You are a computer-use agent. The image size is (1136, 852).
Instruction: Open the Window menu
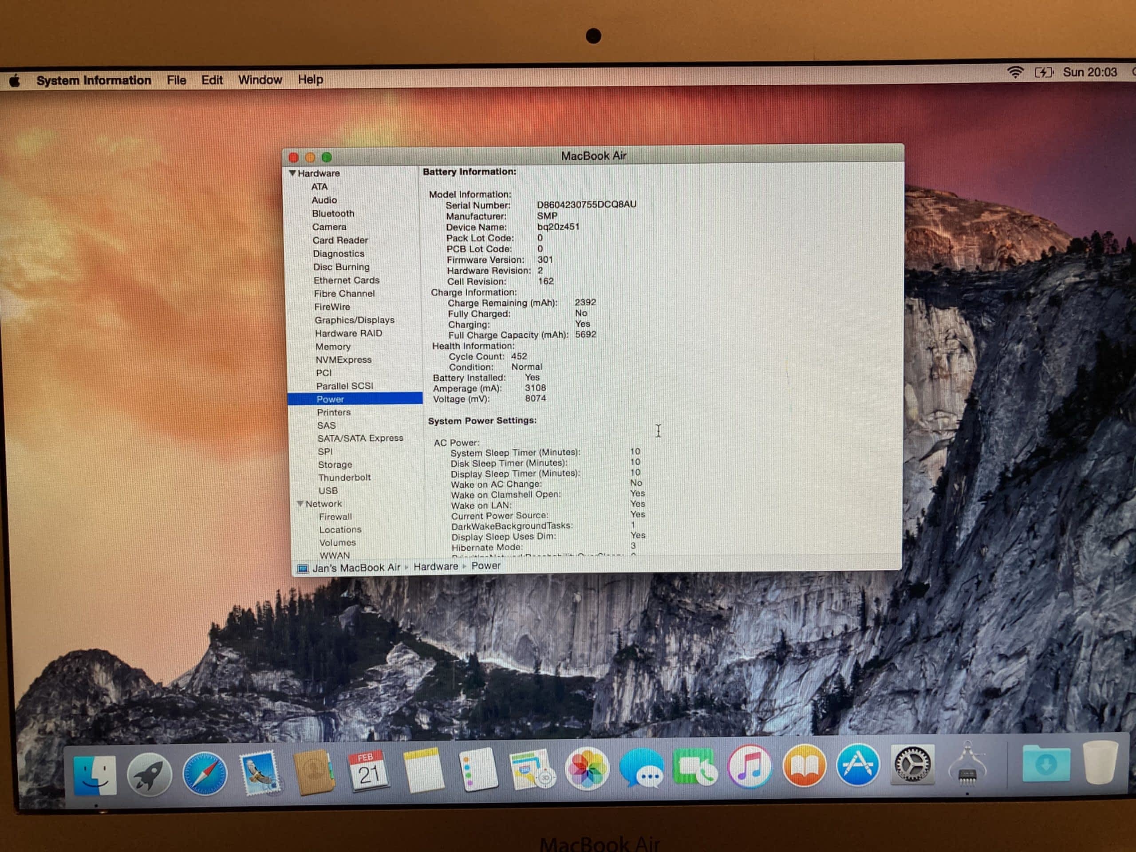pyautogui.click(x=260, y=79)
